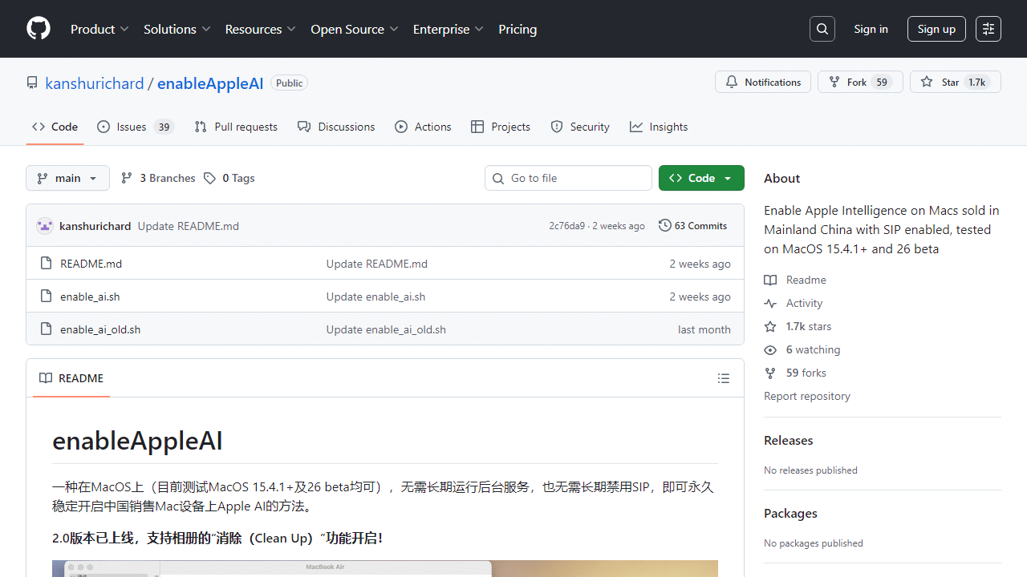Click kanshurichard author name in commit row
Viewport: 1027px width, 577px height.
(95, 226)
